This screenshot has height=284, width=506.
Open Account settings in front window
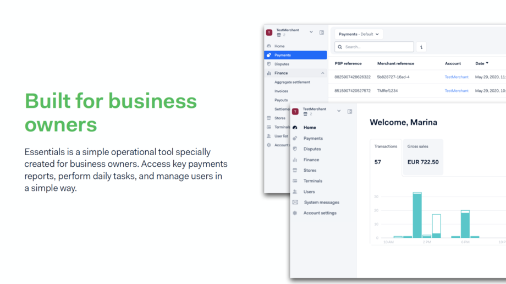coord(320,213)
